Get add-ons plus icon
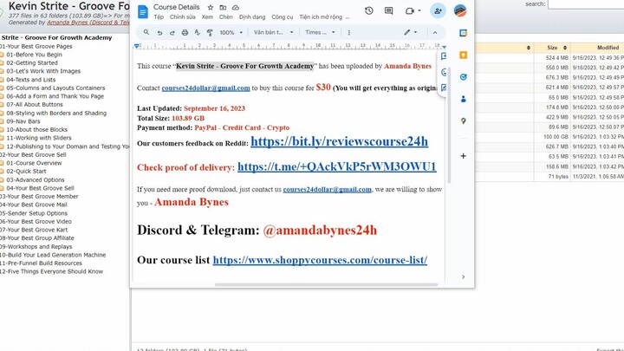Image resolution: width=624 pixels, height=351 pixels. [463, 156]
